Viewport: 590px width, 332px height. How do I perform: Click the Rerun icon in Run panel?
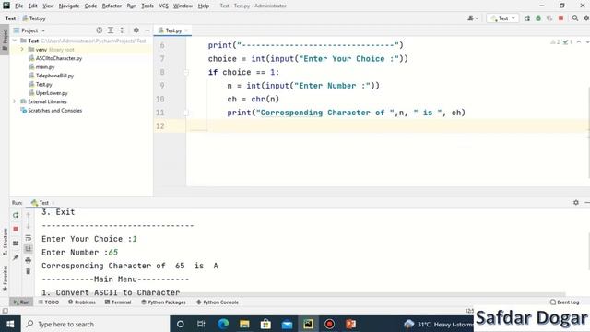point(16,215)
